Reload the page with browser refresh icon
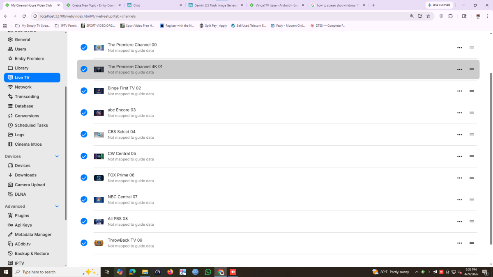The width and height of the screenshot is (493, 277). click(x=24, y=16)
